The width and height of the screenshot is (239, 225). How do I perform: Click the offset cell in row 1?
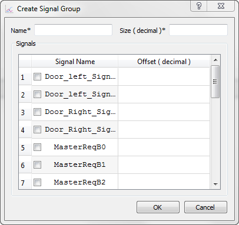[x=164, y=76]
